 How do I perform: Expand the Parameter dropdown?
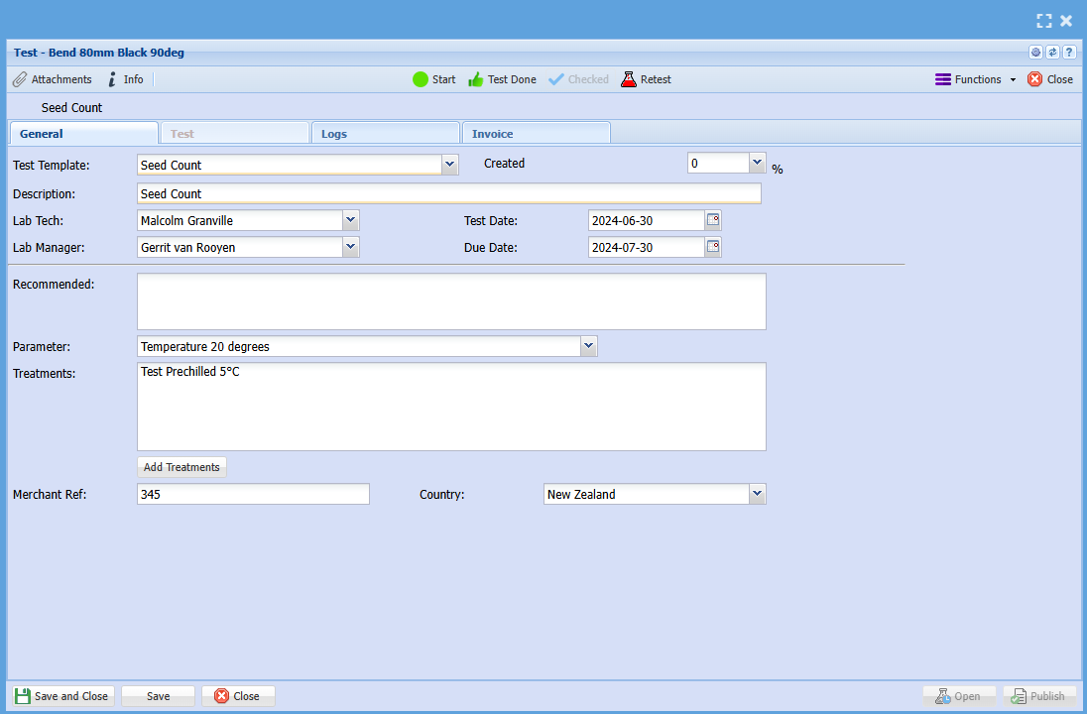[x=588, y=346]
